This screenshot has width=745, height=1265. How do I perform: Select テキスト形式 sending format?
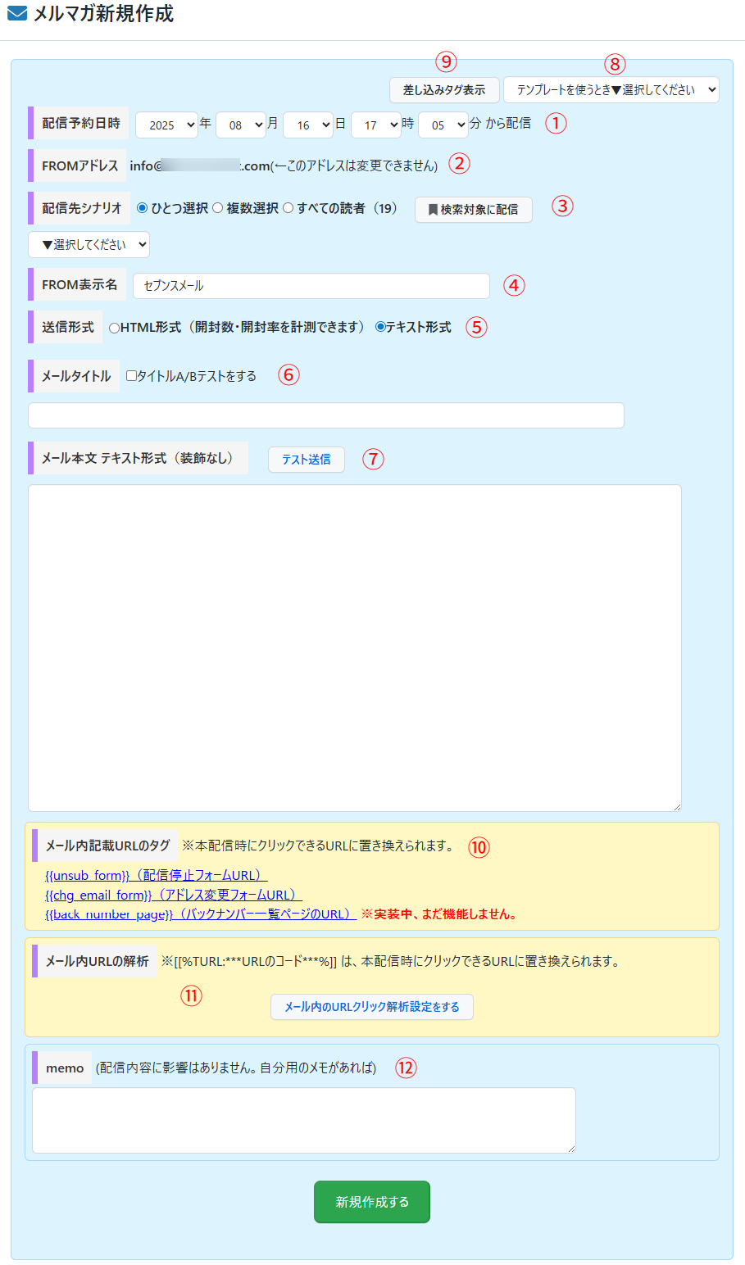point(380,327)
